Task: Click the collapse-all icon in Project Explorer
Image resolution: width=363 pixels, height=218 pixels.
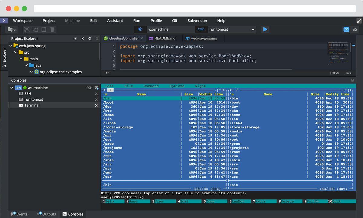Action: [x=83, y=39]
